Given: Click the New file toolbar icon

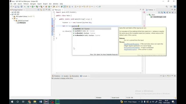Looking at the screenshot, I should 11,7.
